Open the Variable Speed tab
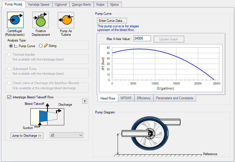The height and width of the screenshot is (162, 235). pyautogui.click(x=39, y=5)
